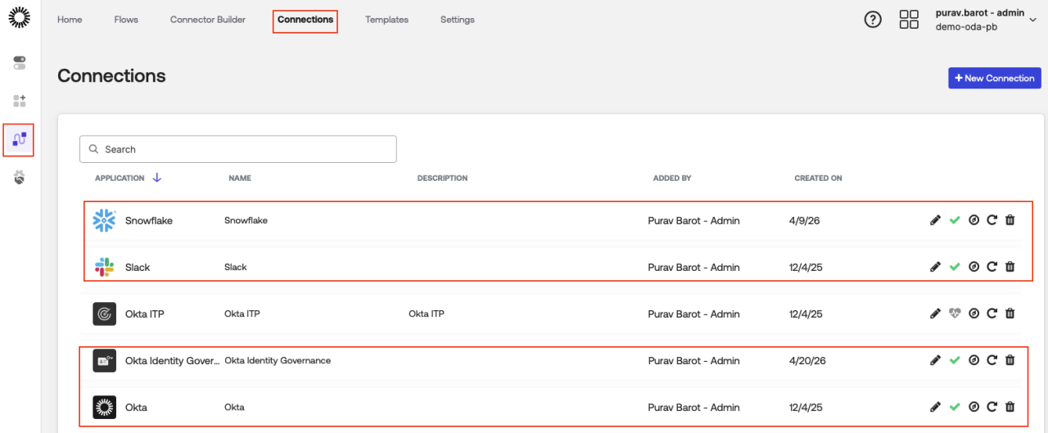
Task: Click the Slack application logo
Action: (x=104, y=267)
